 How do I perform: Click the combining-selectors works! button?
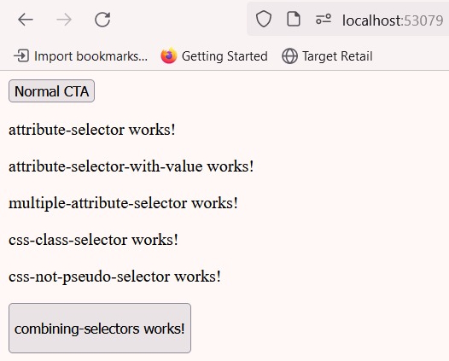[100, 328]
